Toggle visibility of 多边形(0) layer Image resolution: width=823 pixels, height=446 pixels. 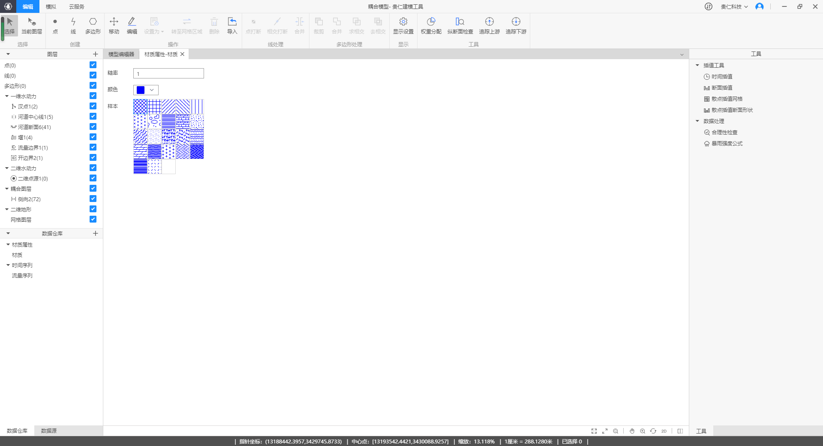[x=93, y=85]
